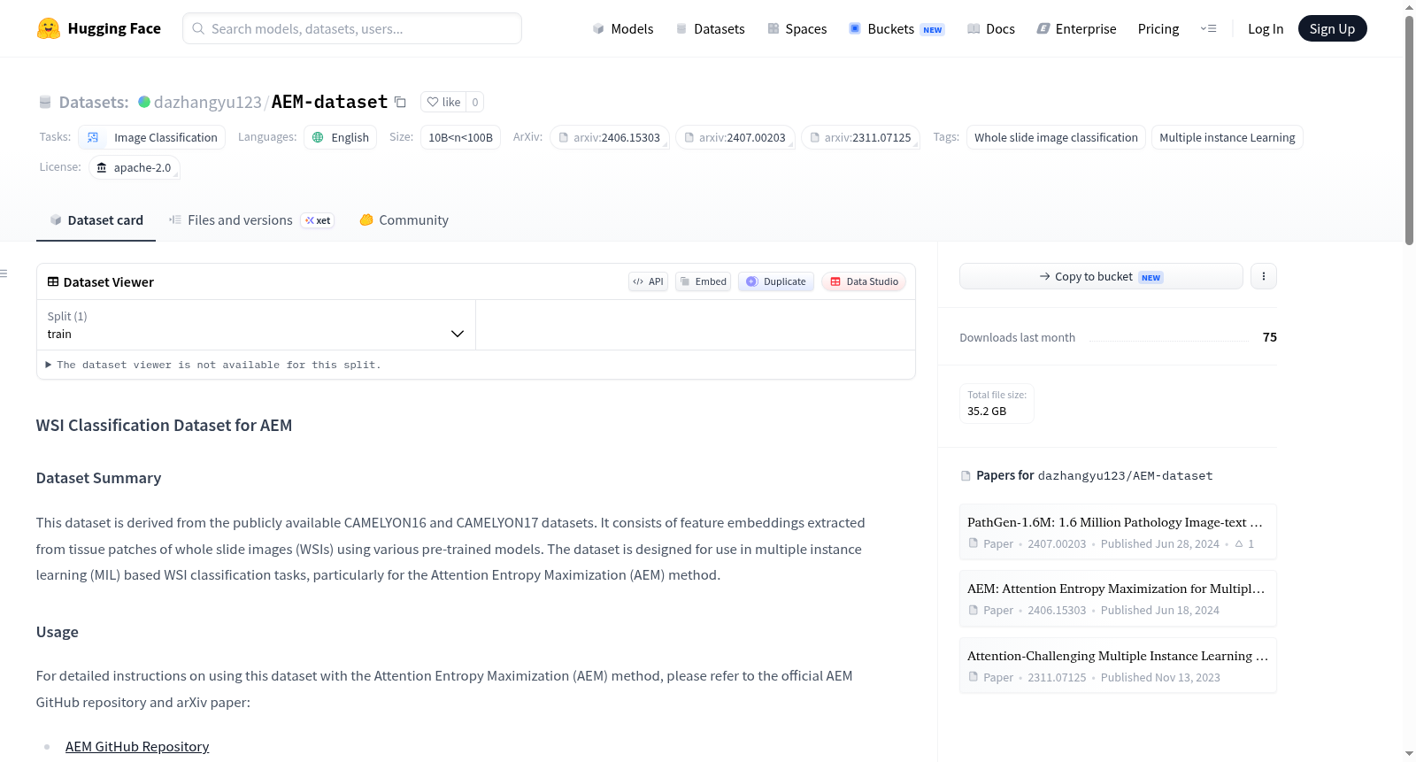Select the English language tag

click(x=341, y=137)
